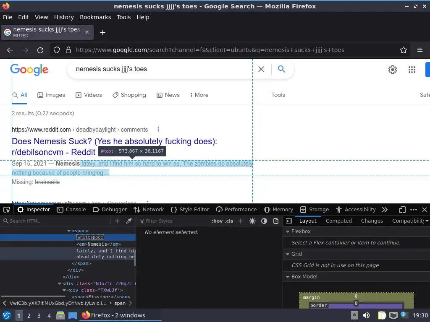Submit search with magnifier icon
Screen dimensions: 430x322
click(281, 69)
